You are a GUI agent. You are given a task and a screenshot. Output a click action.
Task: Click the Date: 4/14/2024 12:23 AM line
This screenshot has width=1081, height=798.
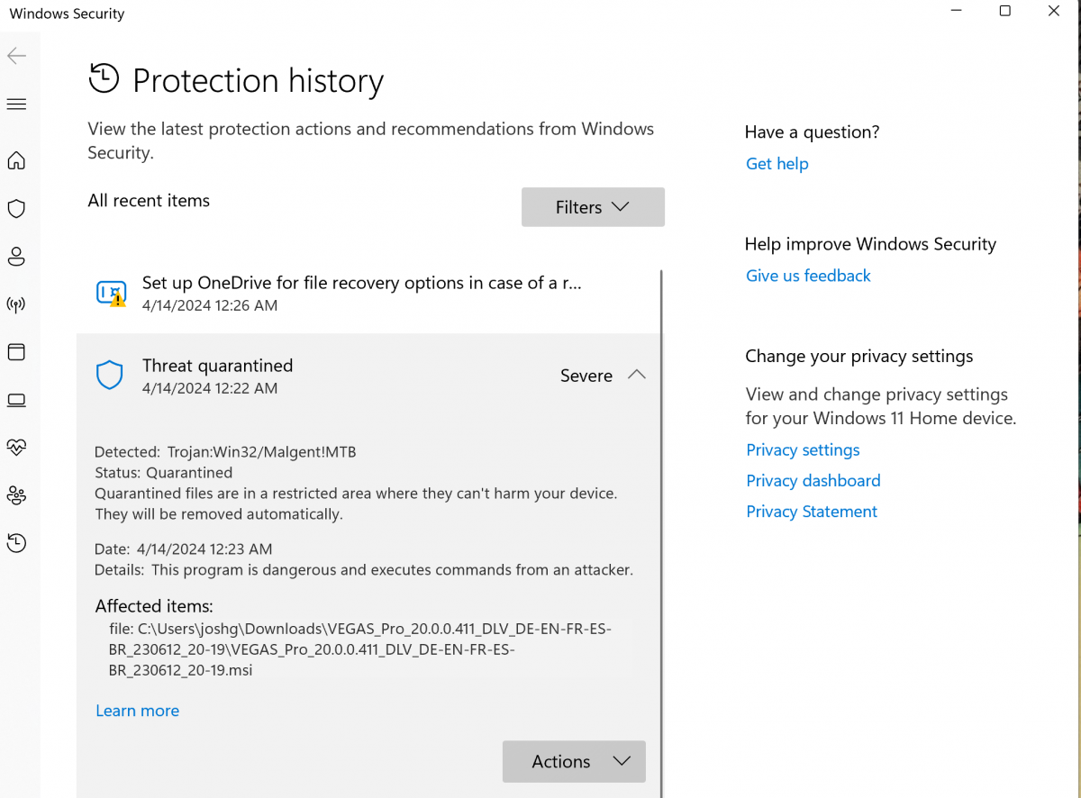184,549
